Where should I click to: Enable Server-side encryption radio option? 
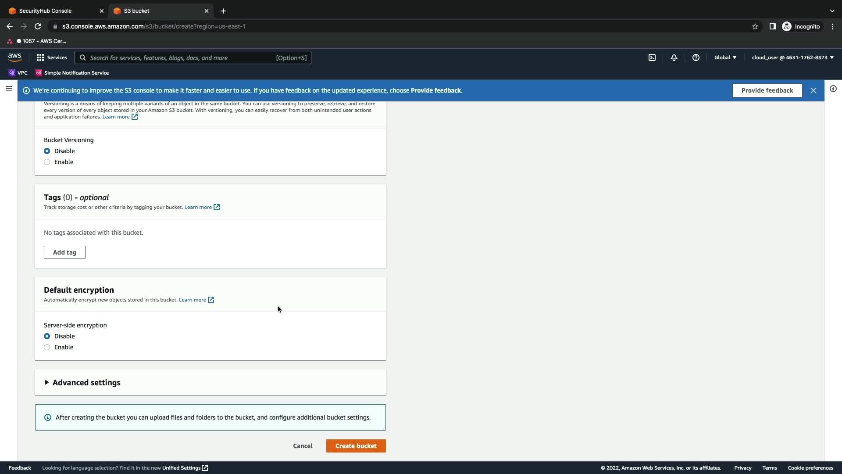click(47, 347)
